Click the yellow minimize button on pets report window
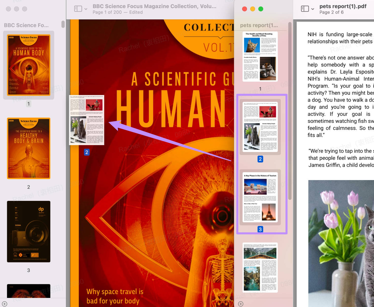 pyautogui.click(x=252, y=9)
